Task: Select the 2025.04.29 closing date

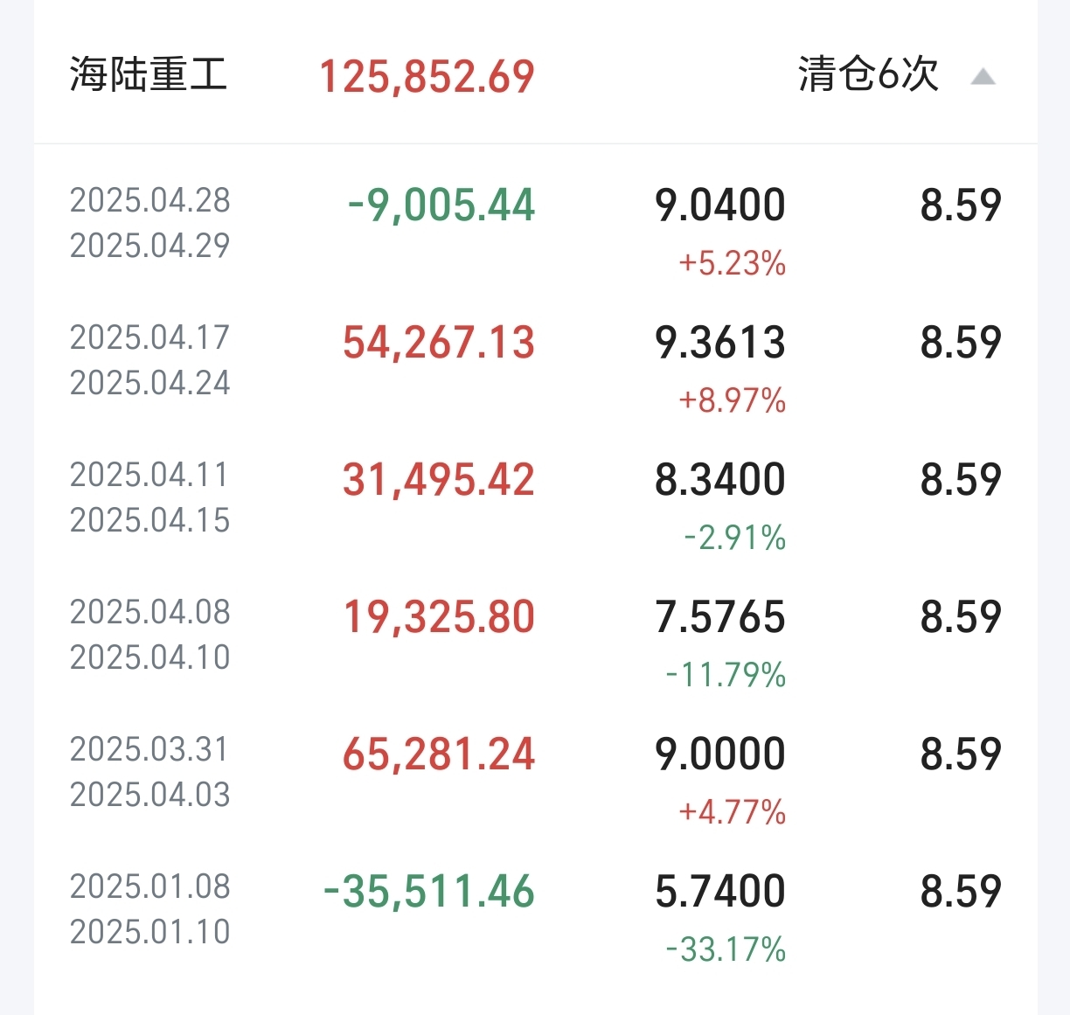Action: (150, 246)
